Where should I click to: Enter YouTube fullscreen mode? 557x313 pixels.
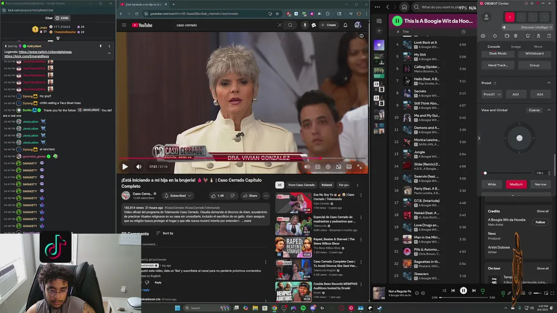click(x=359, y=166)
